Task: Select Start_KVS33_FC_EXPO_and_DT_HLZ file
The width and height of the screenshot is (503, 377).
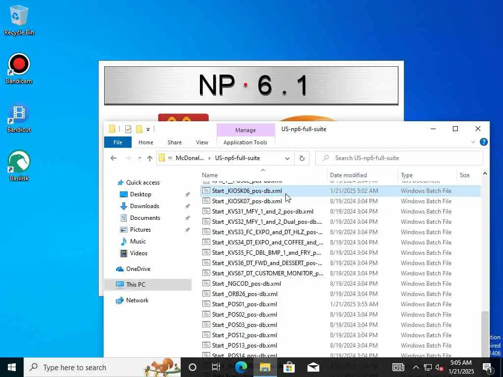Action: click(341, 232)
